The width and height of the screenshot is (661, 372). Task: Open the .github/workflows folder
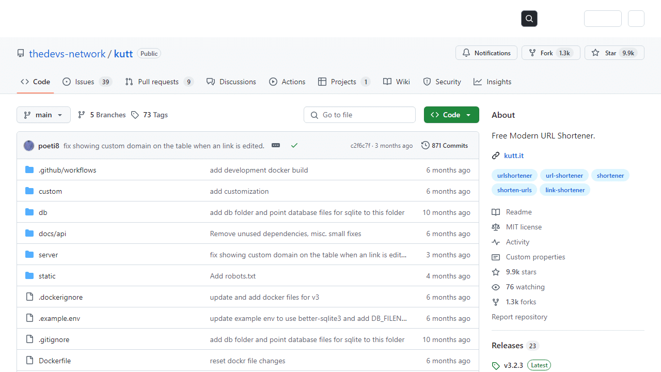(67, 170)
